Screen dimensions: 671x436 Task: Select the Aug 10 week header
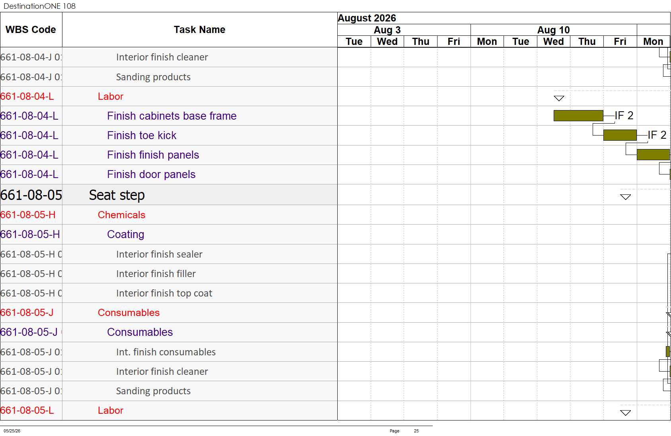coord(553,30)
